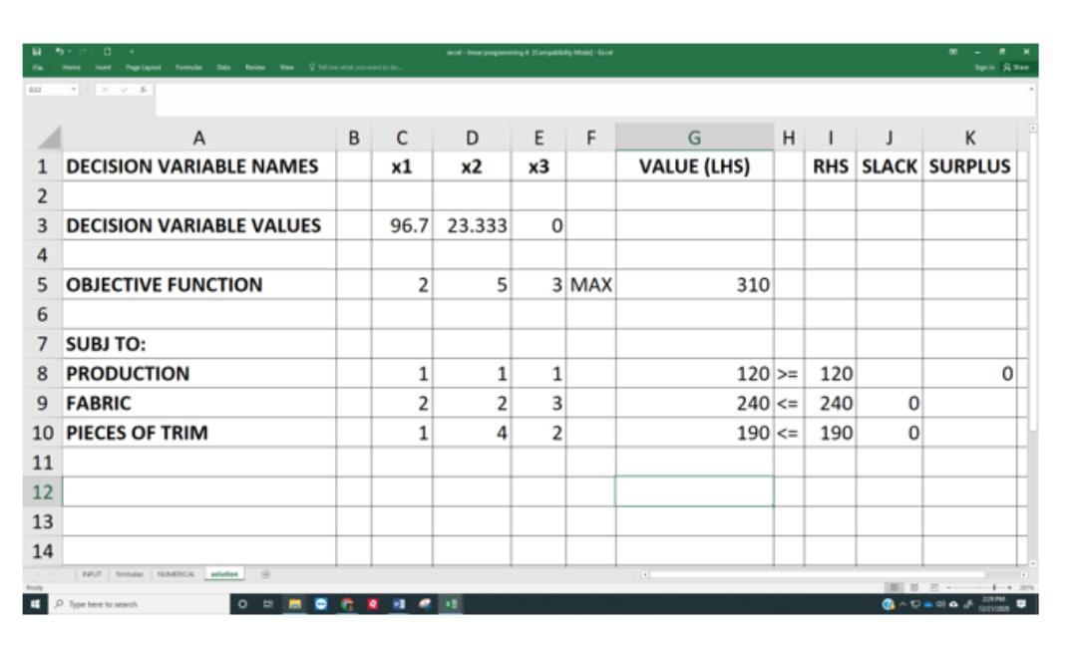Switch to the formulas sheet tab

[x=129, y=574]
